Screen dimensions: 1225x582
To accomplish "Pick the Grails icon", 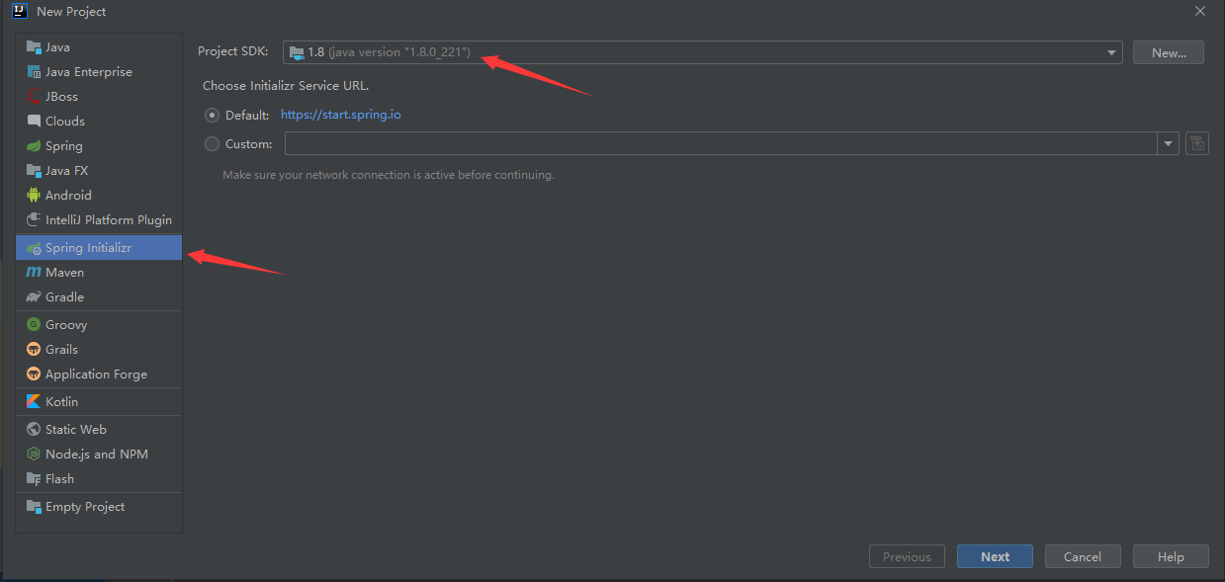I will click(x=34, y=350).
